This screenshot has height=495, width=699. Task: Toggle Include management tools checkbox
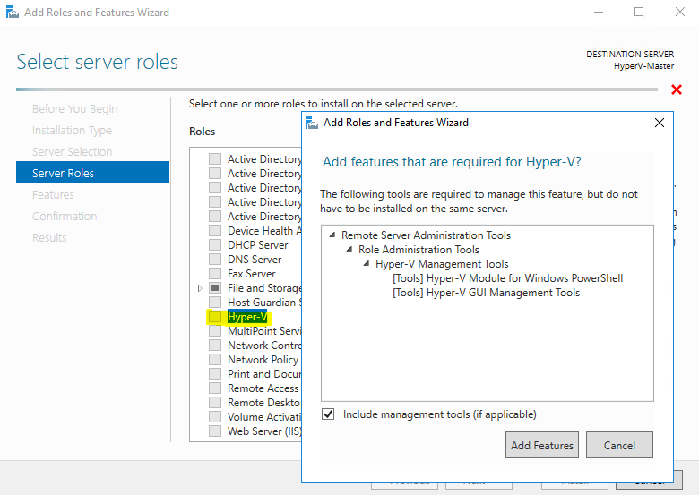point(328,414)
